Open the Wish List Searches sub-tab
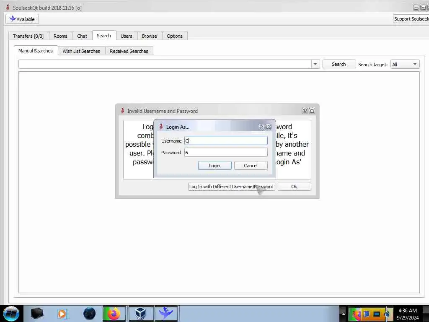Viewport: 429px width, 322px height. coord(81,51)
